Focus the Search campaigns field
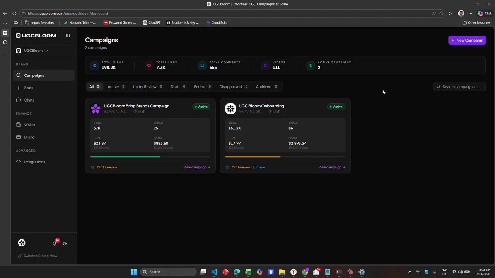This screenshot has width=495, height=278. coord(459,86)
